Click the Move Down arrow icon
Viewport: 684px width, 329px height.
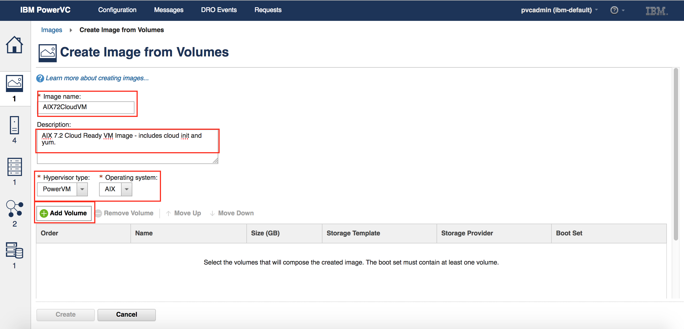coord(212,213)
